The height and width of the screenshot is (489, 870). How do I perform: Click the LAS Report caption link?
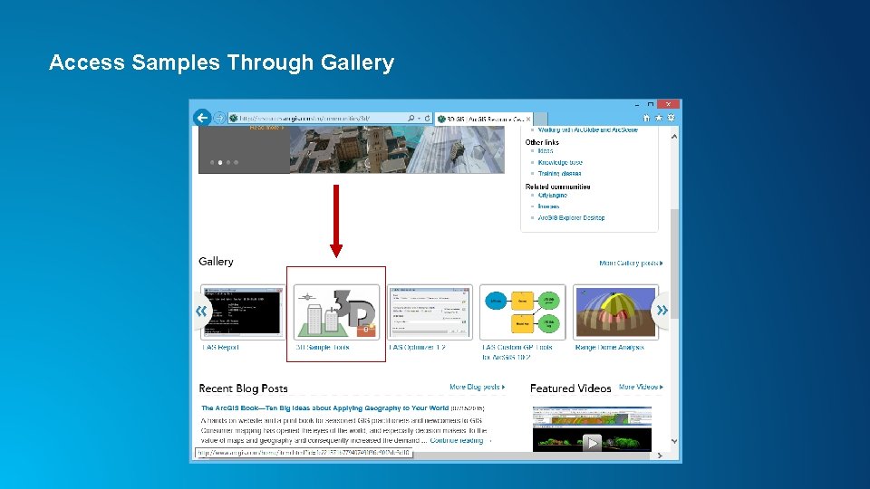pyautogui.click(x=221, y=348)
